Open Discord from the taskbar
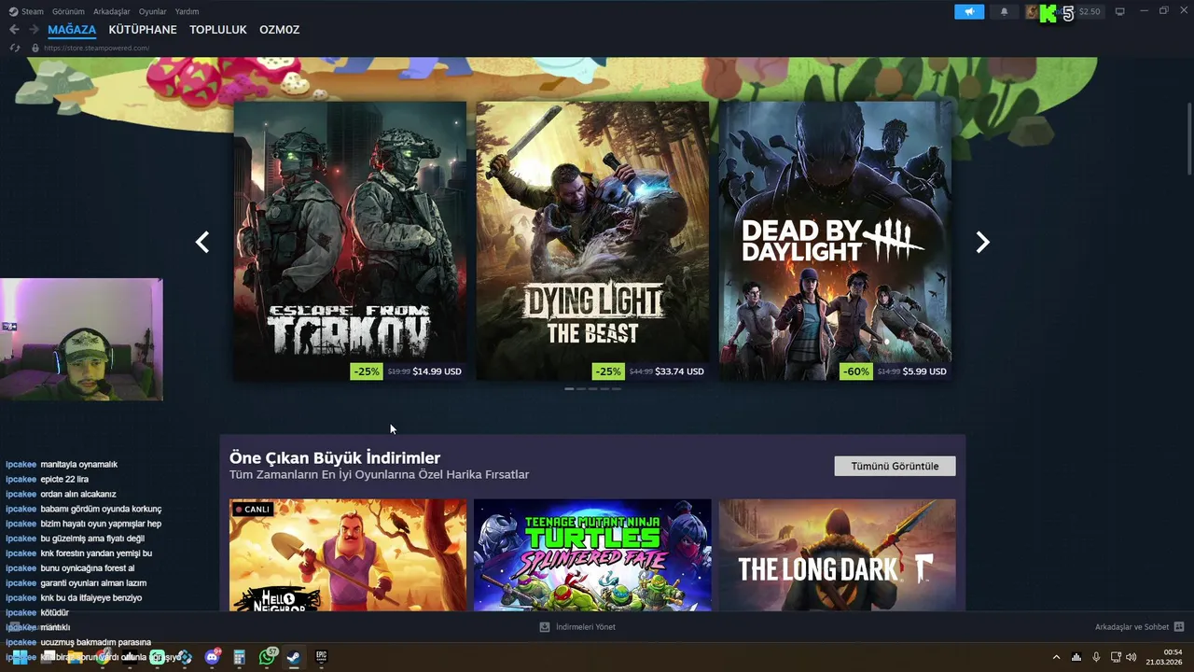 coord(213,657)
